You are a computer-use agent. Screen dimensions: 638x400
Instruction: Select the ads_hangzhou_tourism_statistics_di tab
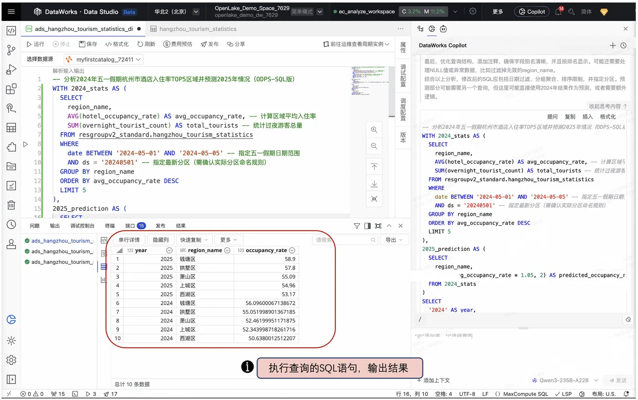[83, 29]
